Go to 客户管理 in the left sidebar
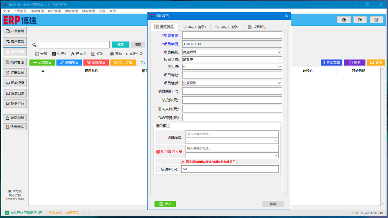The width and height of the screenshot is (388, 218). pos(15,41)
